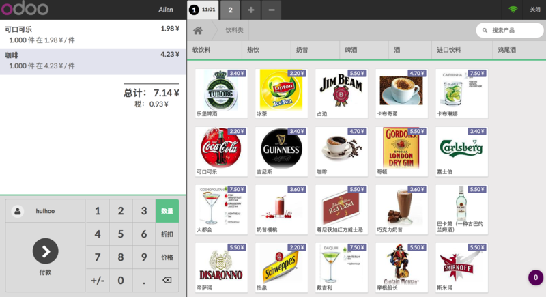Add Schweppes product tile
Screen dimensions: 546x297
[281, 268]
